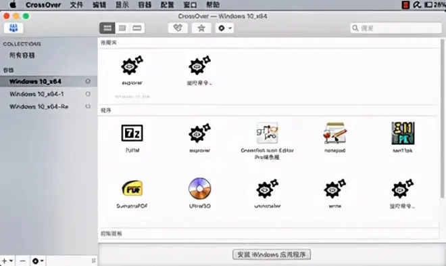
Task: Click the 控制面板 section header
Action: pos(111,234)
